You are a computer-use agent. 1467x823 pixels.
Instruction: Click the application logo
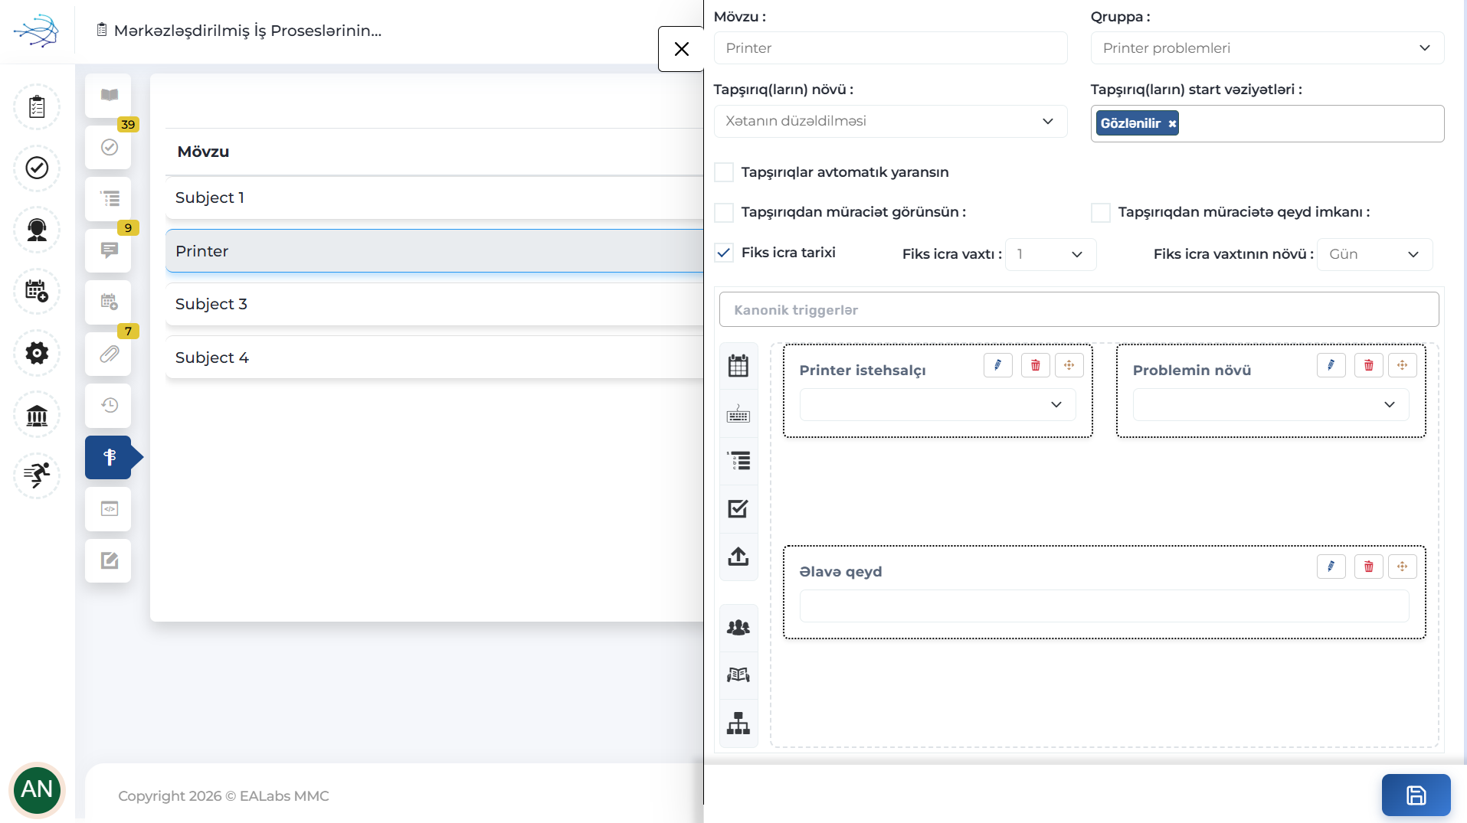[36, 31]
